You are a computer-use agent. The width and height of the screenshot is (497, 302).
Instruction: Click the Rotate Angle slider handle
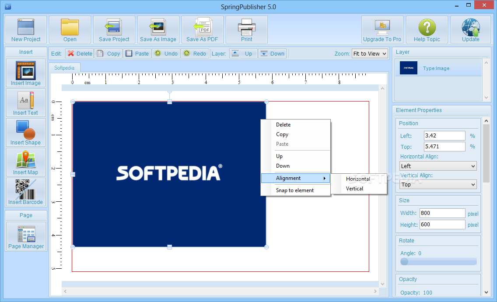pyautogui.click(x=404, y=261)
